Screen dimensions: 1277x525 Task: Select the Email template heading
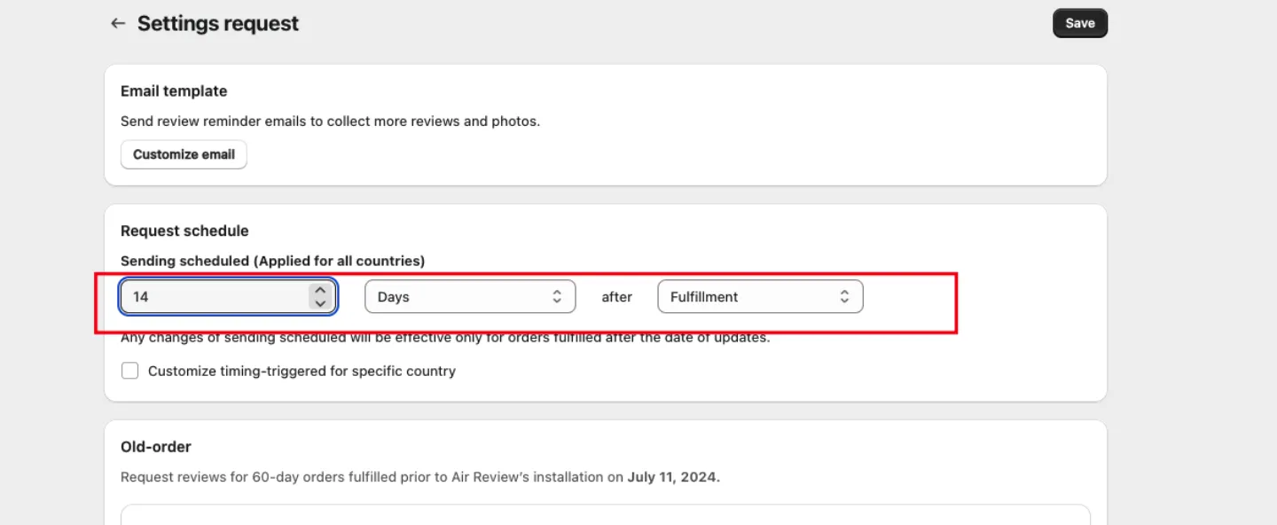[x=174, y=90]
